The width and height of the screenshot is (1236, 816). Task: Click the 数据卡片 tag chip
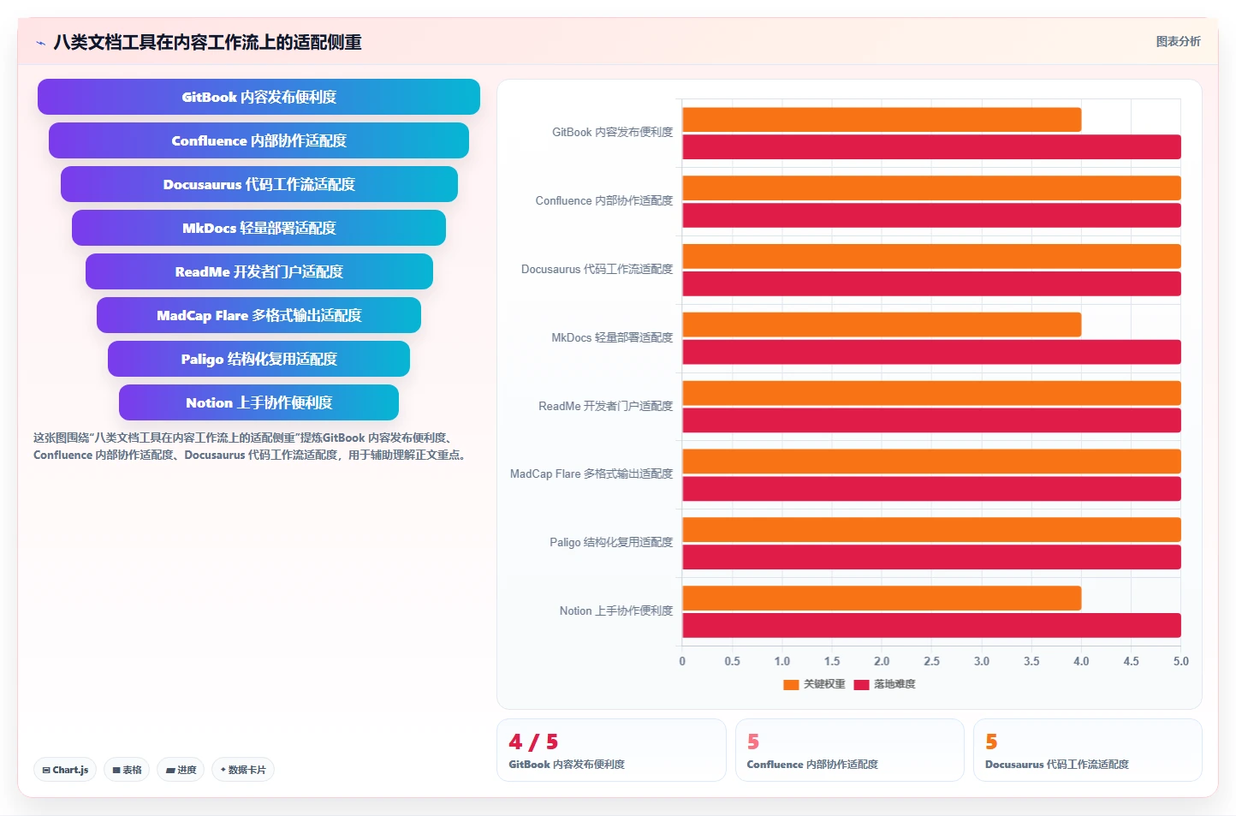pyautogui.click(x=243, y=770)
